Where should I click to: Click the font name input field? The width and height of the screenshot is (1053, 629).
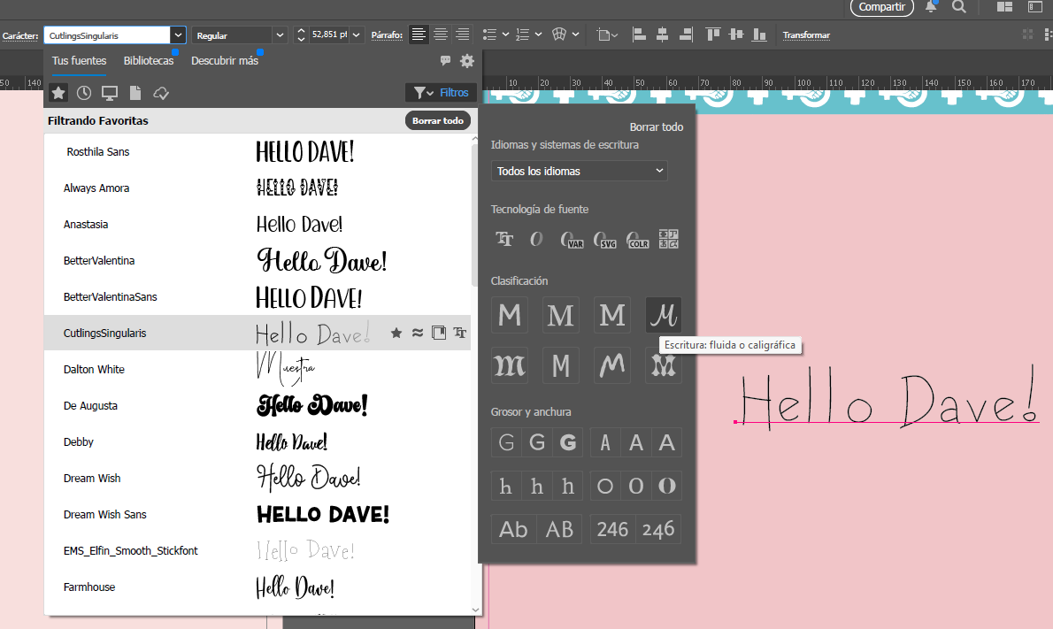(x=107, y=35)
